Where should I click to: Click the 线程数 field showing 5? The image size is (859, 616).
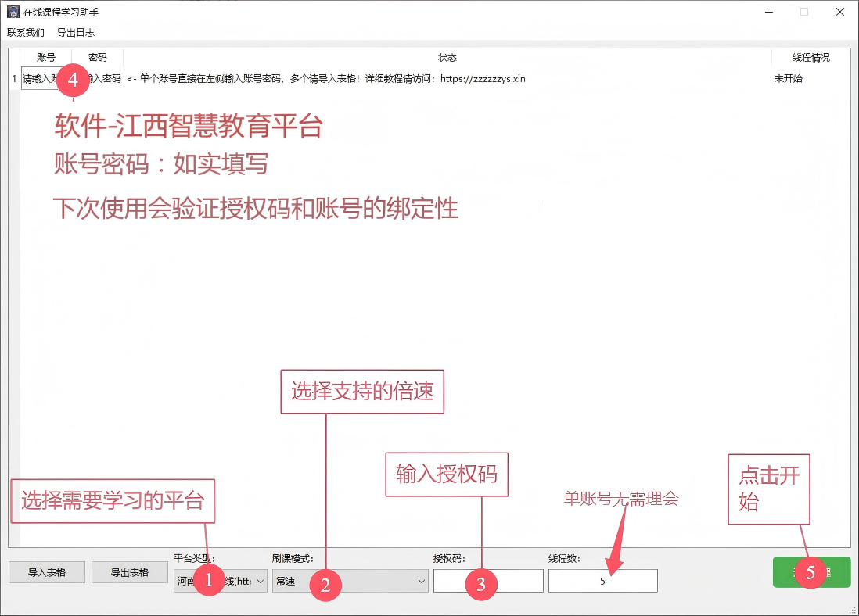602,581
